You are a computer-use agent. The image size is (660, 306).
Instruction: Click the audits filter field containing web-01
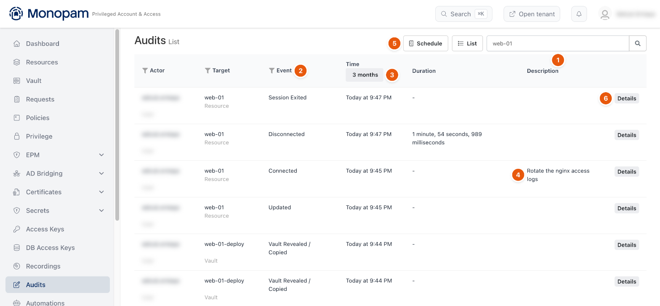pyautogui.click(x=558, y=43)
